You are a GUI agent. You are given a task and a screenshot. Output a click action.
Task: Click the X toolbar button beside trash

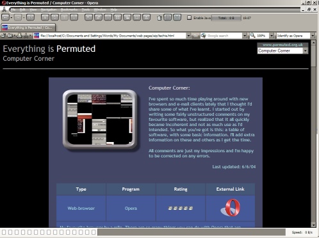click(177, 17)
